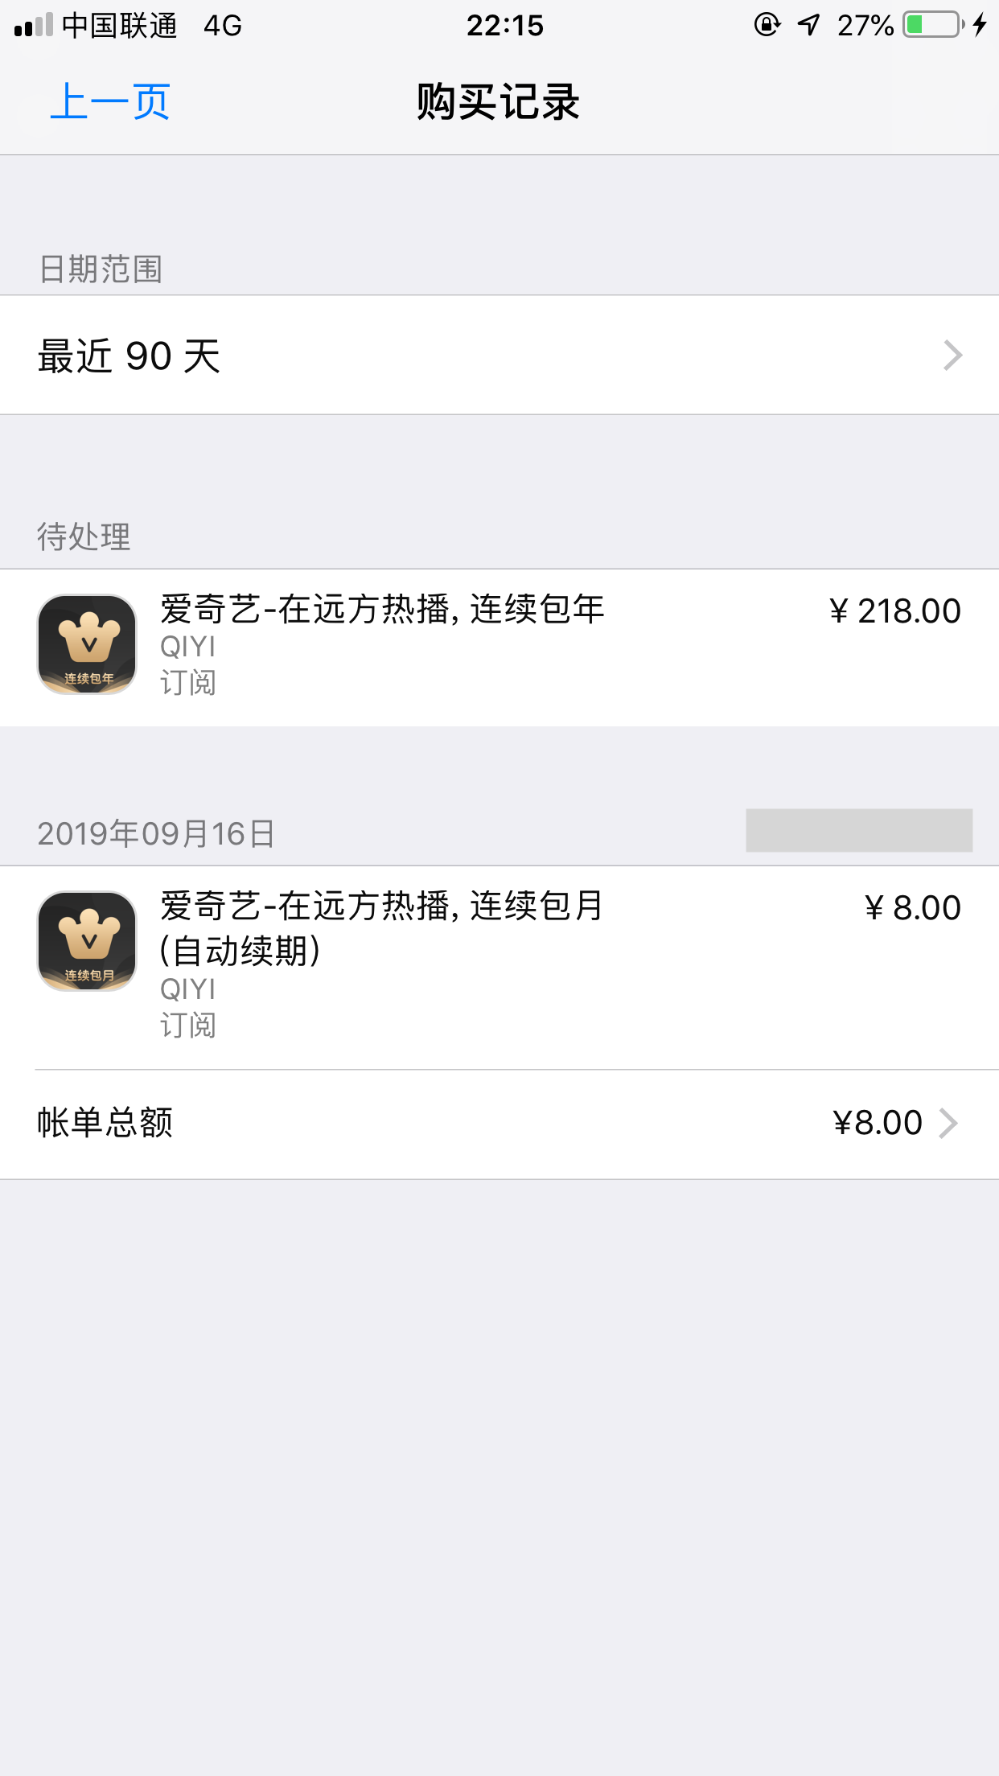Tap the iQIYI 连续包月 app icon
The image size is (999, 1776).
(88, 941)
